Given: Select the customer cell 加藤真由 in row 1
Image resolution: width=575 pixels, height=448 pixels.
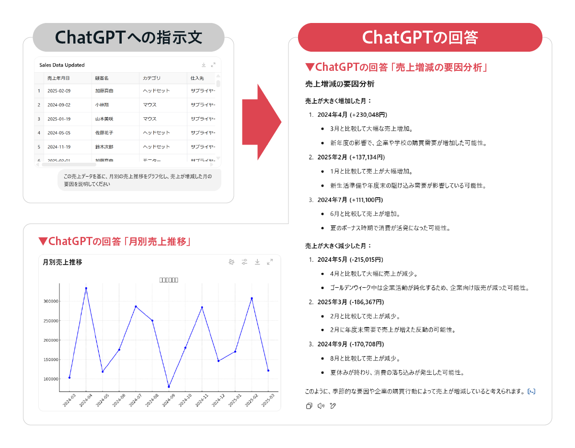Looking at the screenshot, I should 115,90.
